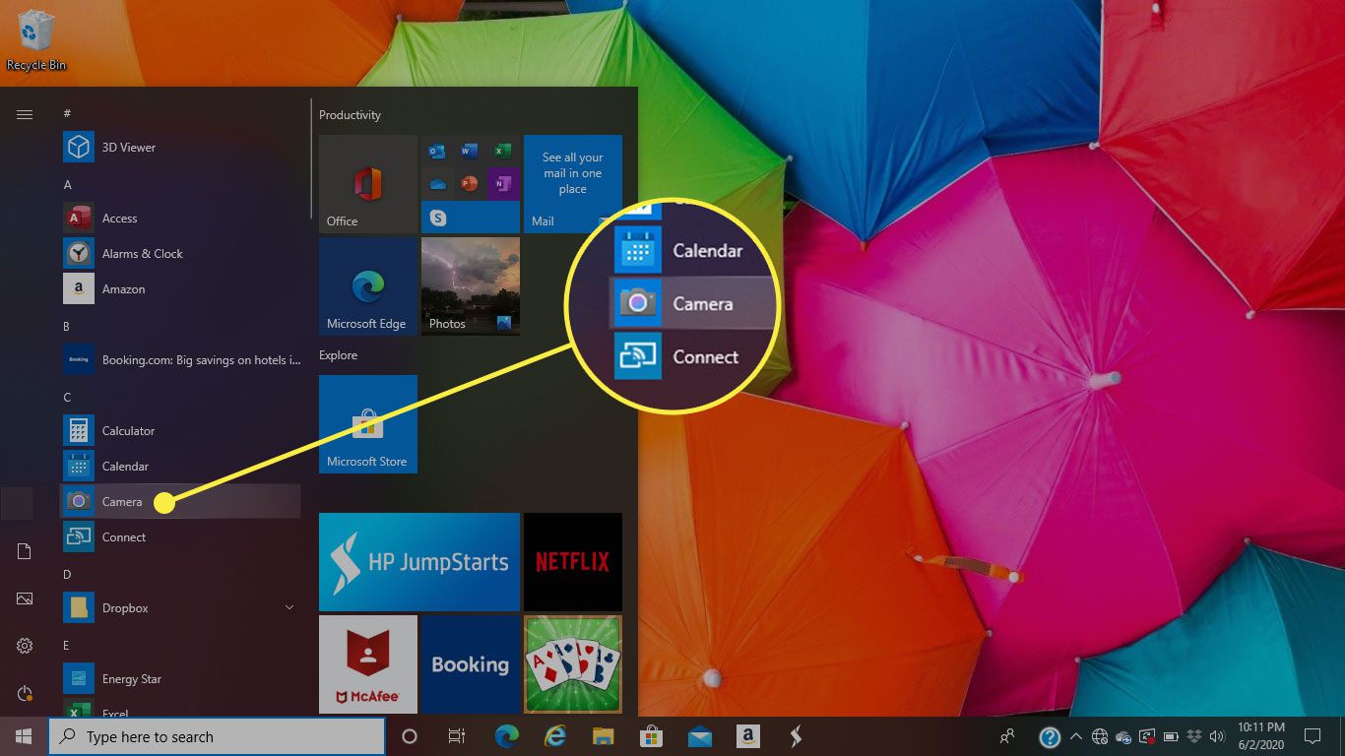Click the letter C section header
Viewport: 1345px width, 756px height.
pos(68,398)
